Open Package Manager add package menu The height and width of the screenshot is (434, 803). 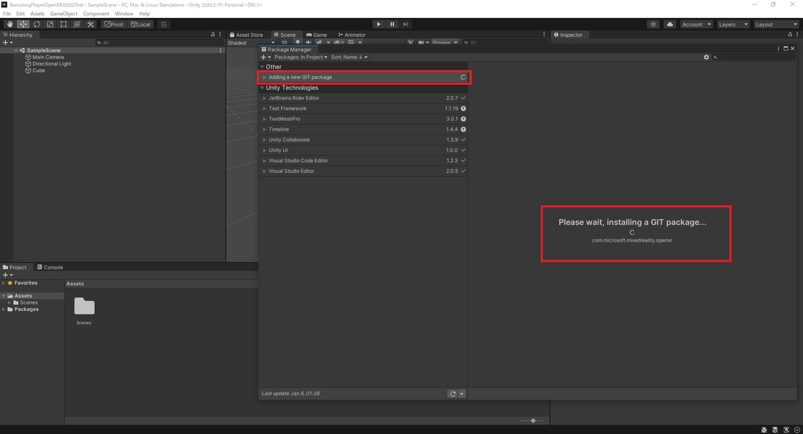point(266,57)
